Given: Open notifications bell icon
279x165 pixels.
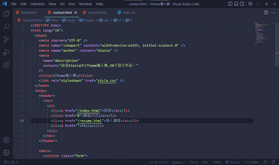Looking at the screenshot, I should click(x=273, y=162).
